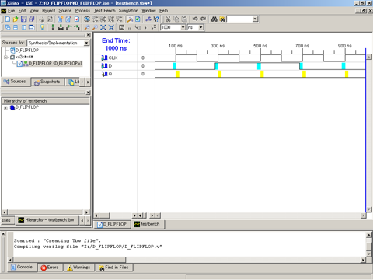Click the first magnifier zoom icon

[x=87, y=27]
